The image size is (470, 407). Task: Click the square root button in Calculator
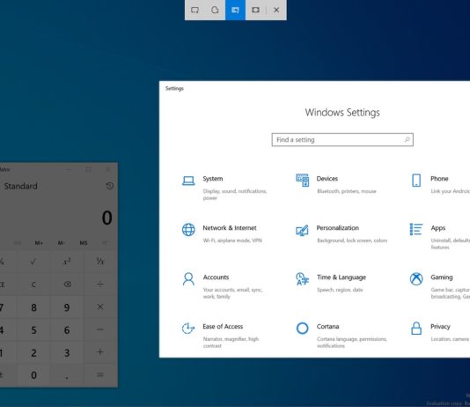click(33, 262)
